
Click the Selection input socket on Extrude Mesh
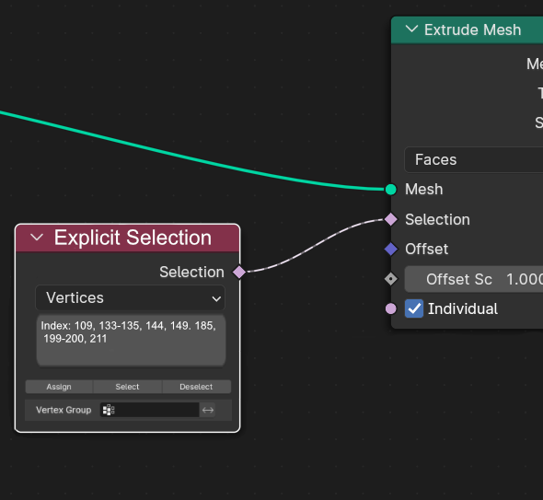[x=390, y=219]
